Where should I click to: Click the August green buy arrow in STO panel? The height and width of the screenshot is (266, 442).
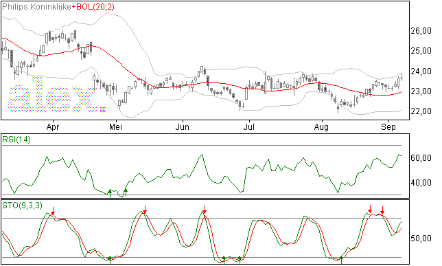pyautogui.click(x=341, y=260)
